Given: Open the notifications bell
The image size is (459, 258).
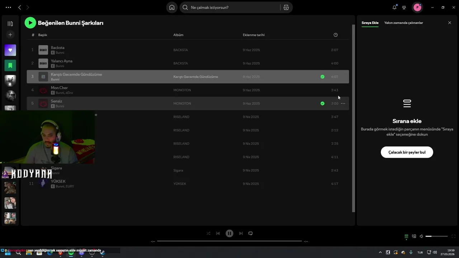Looking at the screenshot, I should click(394, 7).
